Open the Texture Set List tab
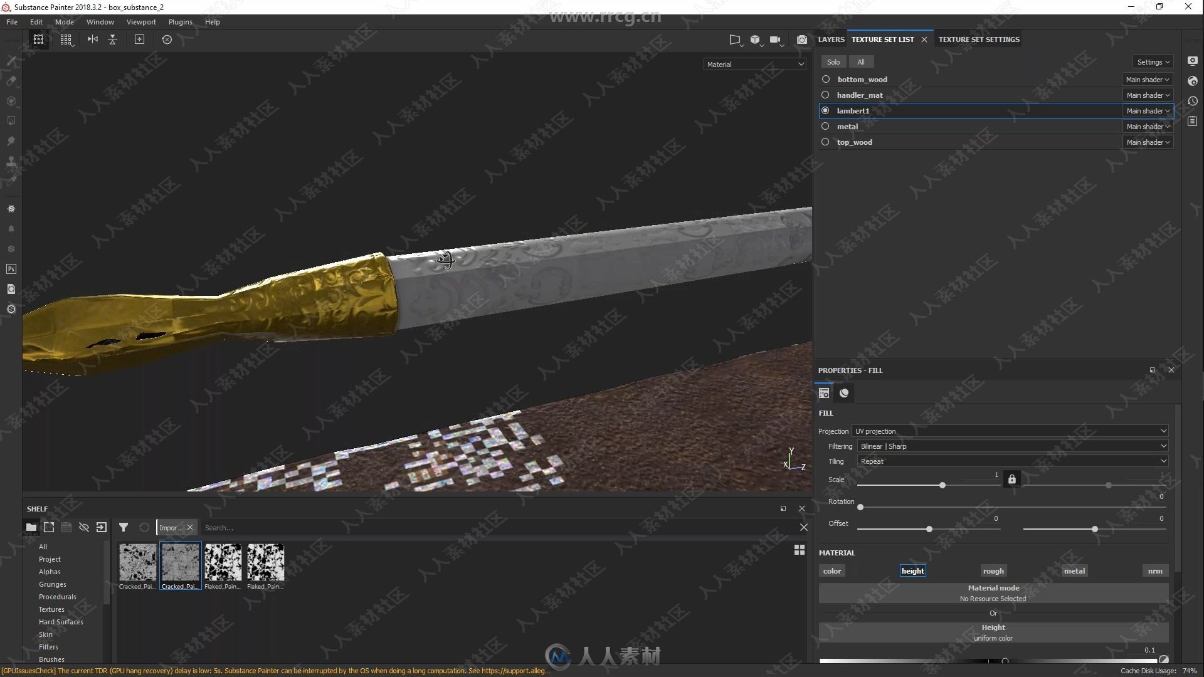Viewport: 1204px width, 677px height. (x=883, y=39)
